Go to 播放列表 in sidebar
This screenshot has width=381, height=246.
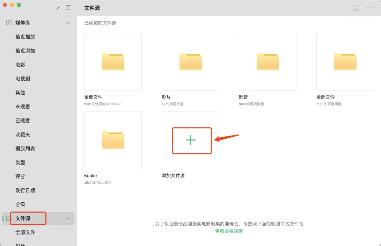[x=25, y=149]
